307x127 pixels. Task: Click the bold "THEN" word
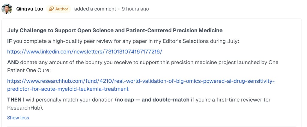tap(14, 100)
